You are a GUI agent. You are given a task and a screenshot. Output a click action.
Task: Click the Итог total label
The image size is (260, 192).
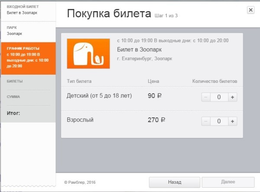[x=14, y=113]
